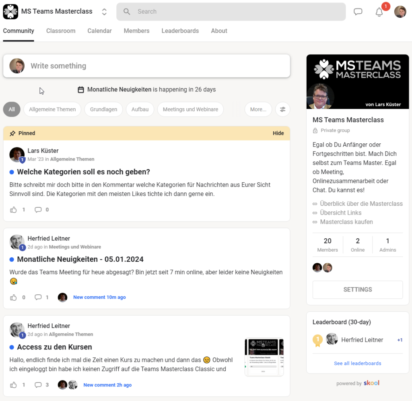Viewport: 412px width, 401px height.
Task: Click the MS Teams Masterclass group title in sidebar
Action: (348, 120)
